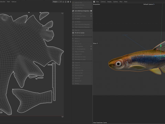This screenshot has width=165, height=124.
Task: Click the Reset UV icon
Action: (x=73, y=68)
